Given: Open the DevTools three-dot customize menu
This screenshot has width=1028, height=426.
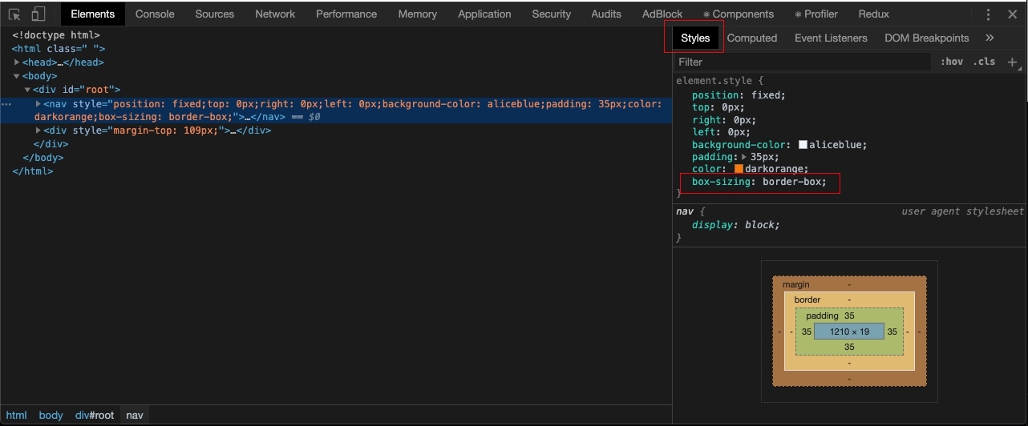Looking at the screenshot, I should (x=989, y=14).
